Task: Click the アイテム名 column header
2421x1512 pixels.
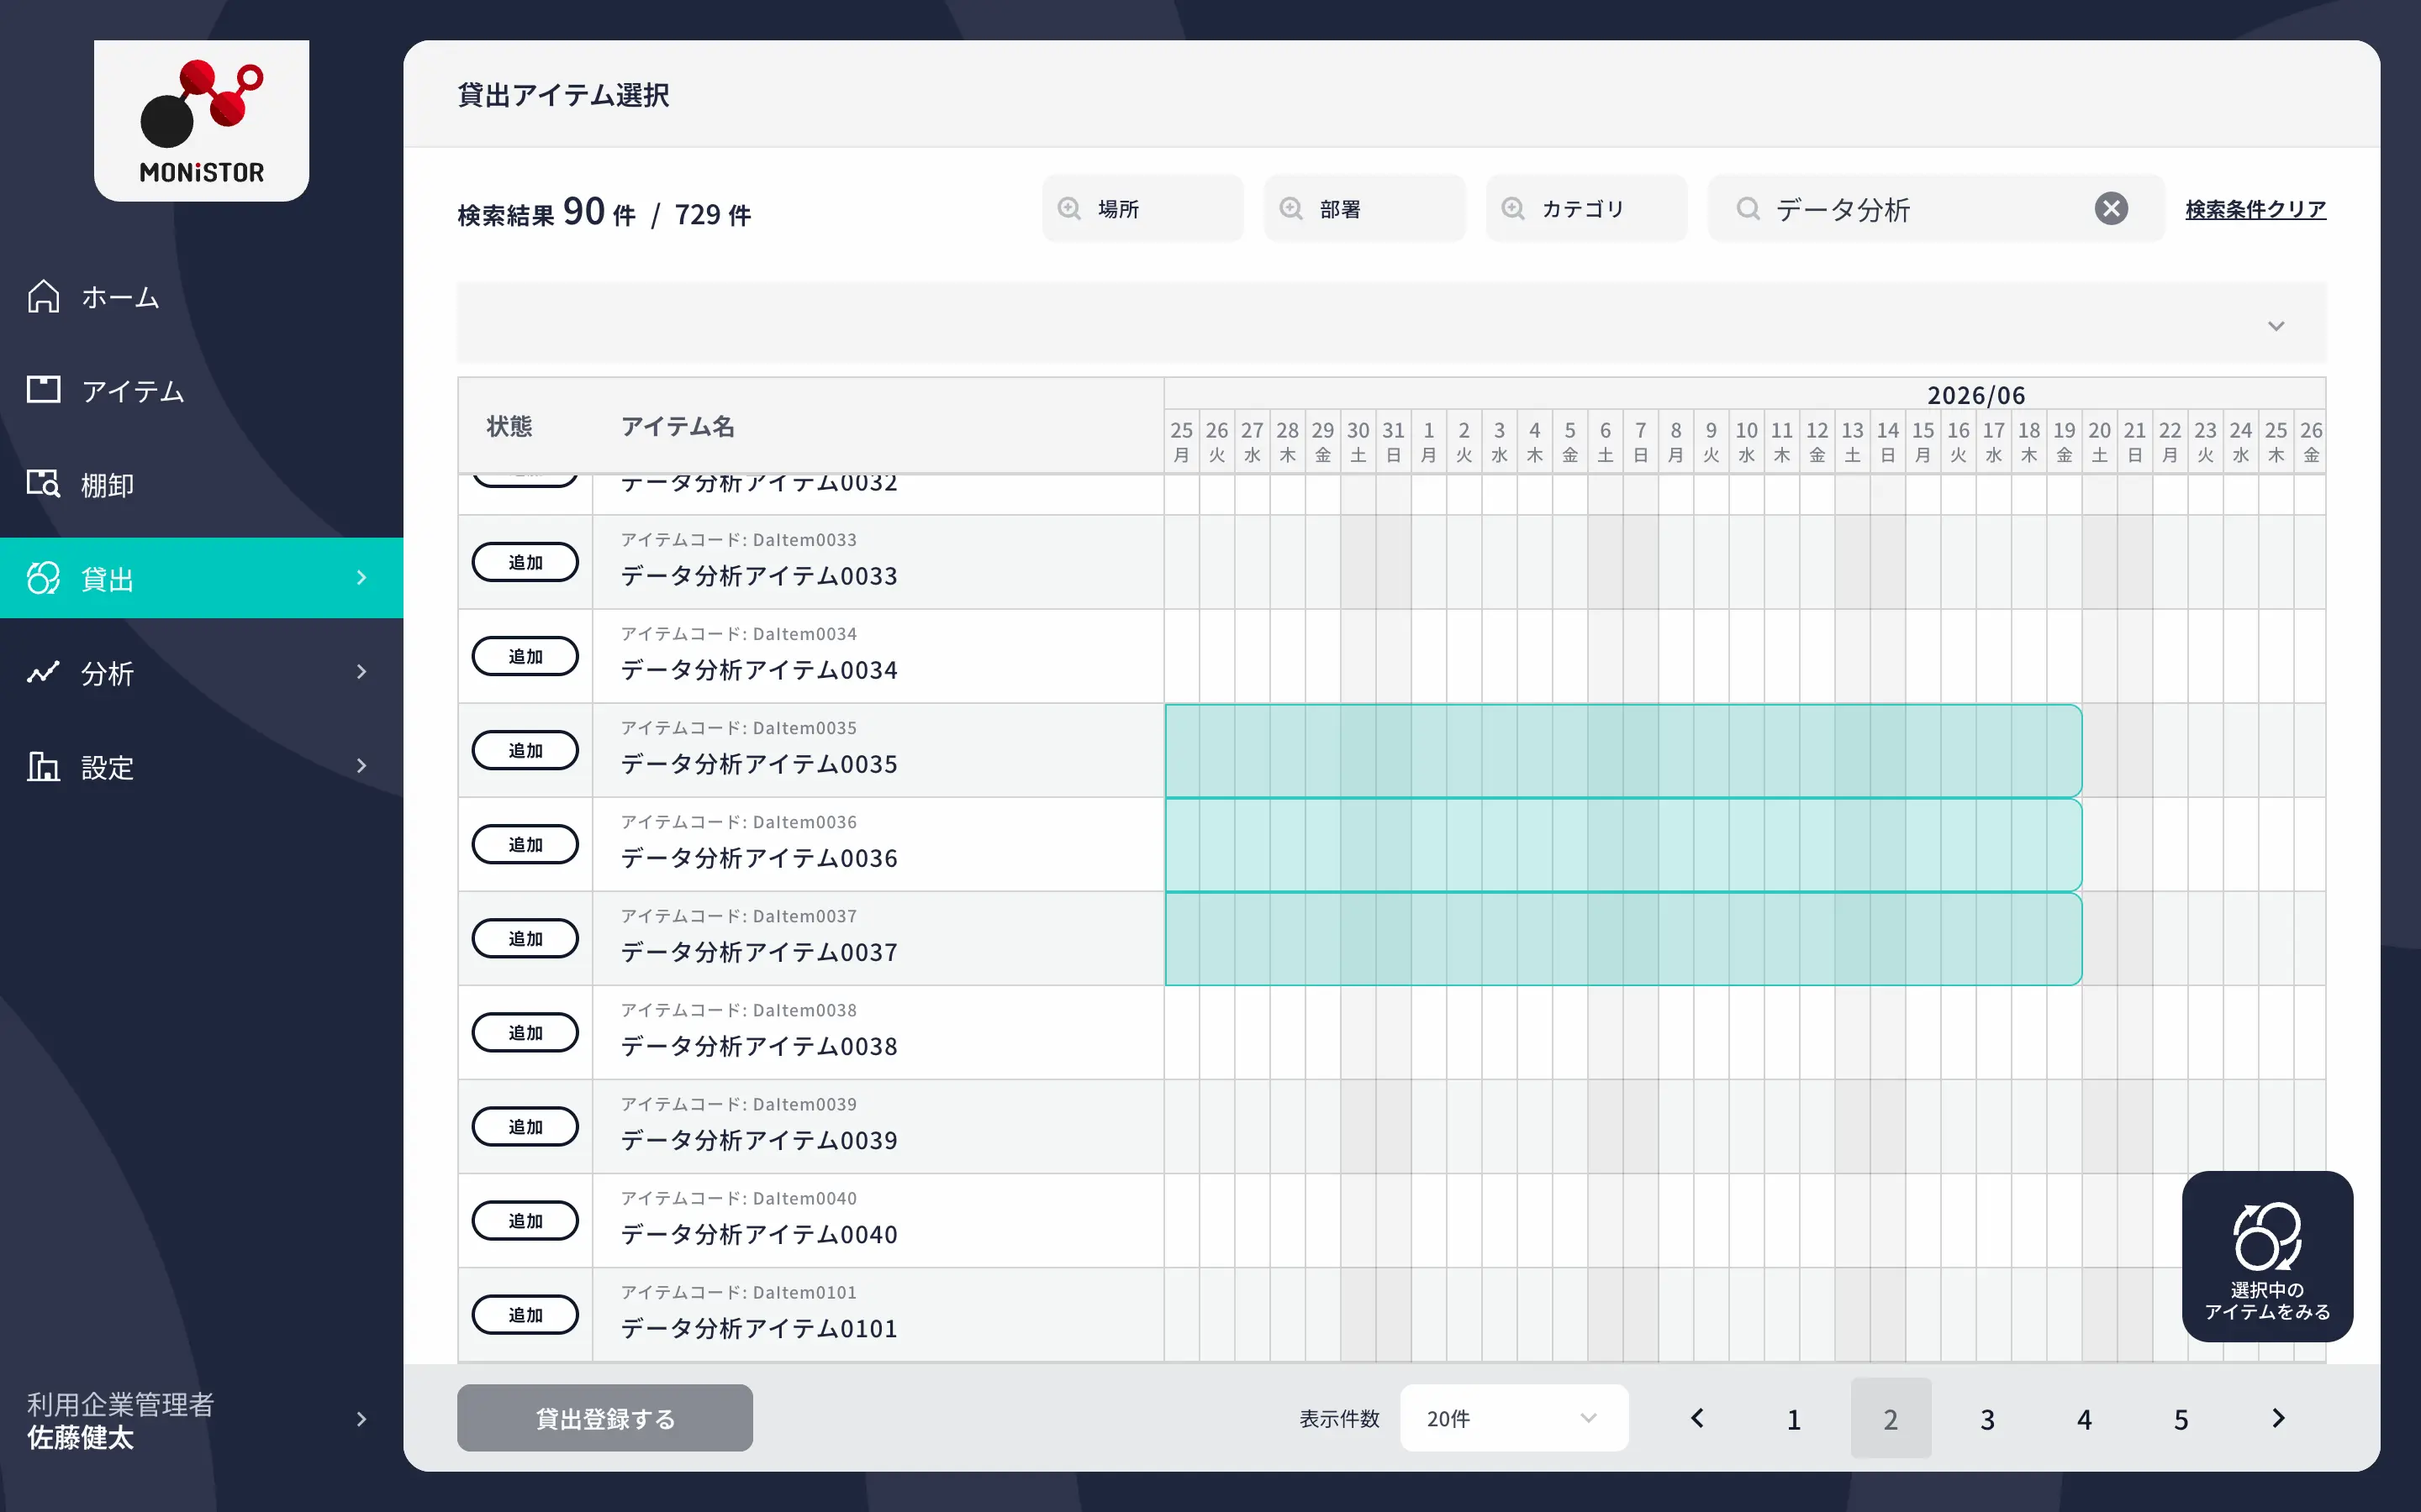Action: (678, 427)
